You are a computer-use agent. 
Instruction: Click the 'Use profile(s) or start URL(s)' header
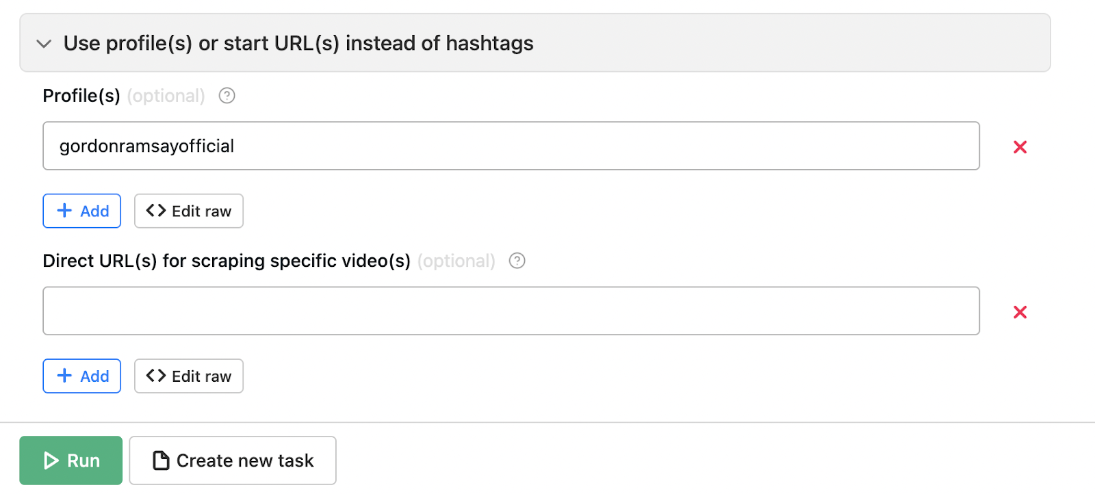[x=298, y=43]
